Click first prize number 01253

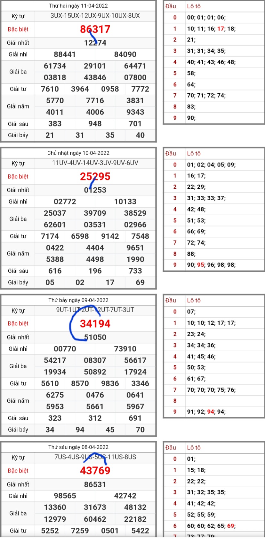tap(95, 190)
